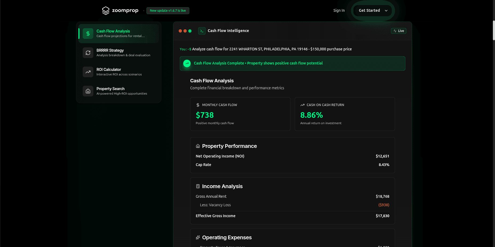Click the Live status badge
The image size is (495, 247).
tap(398, 31)
